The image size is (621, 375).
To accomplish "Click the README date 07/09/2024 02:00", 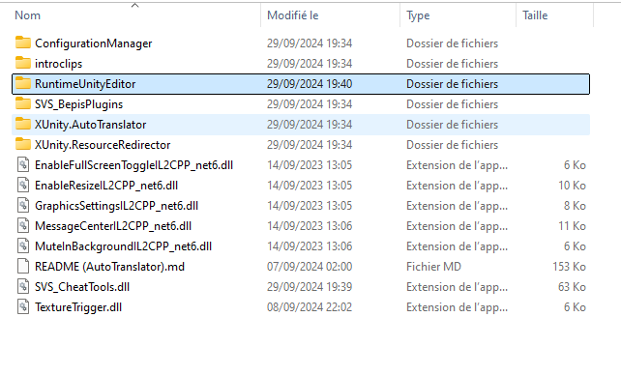I will point(310,267).
